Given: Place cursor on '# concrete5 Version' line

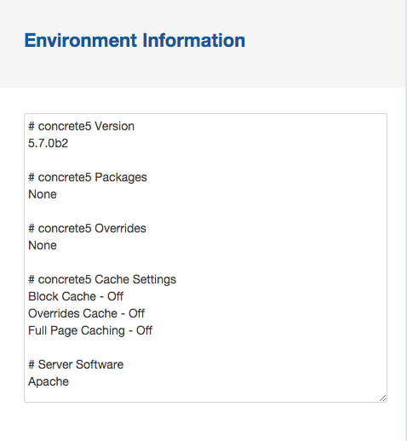Looking at the screenshot, I should click(81, 126).
